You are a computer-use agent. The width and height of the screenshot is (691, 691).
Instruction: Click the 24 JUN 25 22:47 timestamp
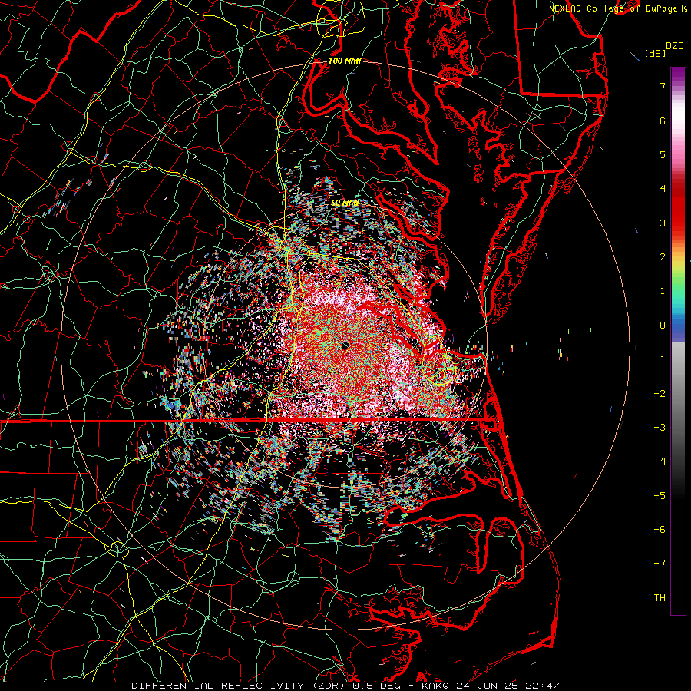tap(508, 686)
